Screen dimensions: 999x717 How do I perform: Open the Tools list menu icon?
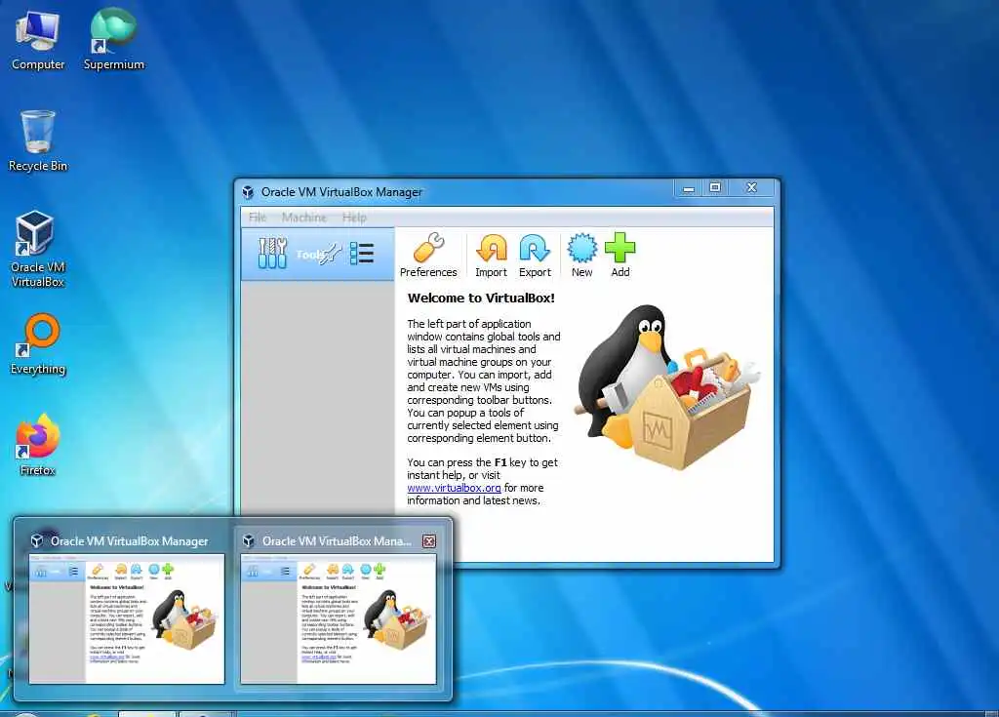(362, 253)
